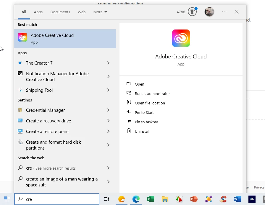This screenshot has width=265, height=205.
Task: Click The Creator 7 app icon
Action: [20, 63]
